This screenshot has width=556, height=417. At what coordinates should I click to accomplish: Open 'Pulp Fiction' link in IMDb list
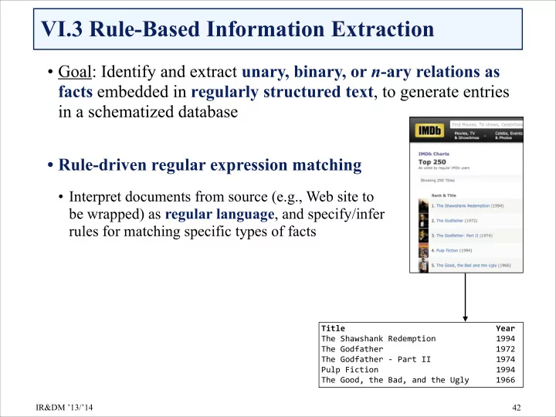click(x=447, y=250)
